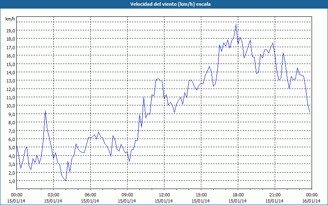Click the '7,0' y-axis label
Image resolution: width=328 pixels, height=205 pixels.
11,131
